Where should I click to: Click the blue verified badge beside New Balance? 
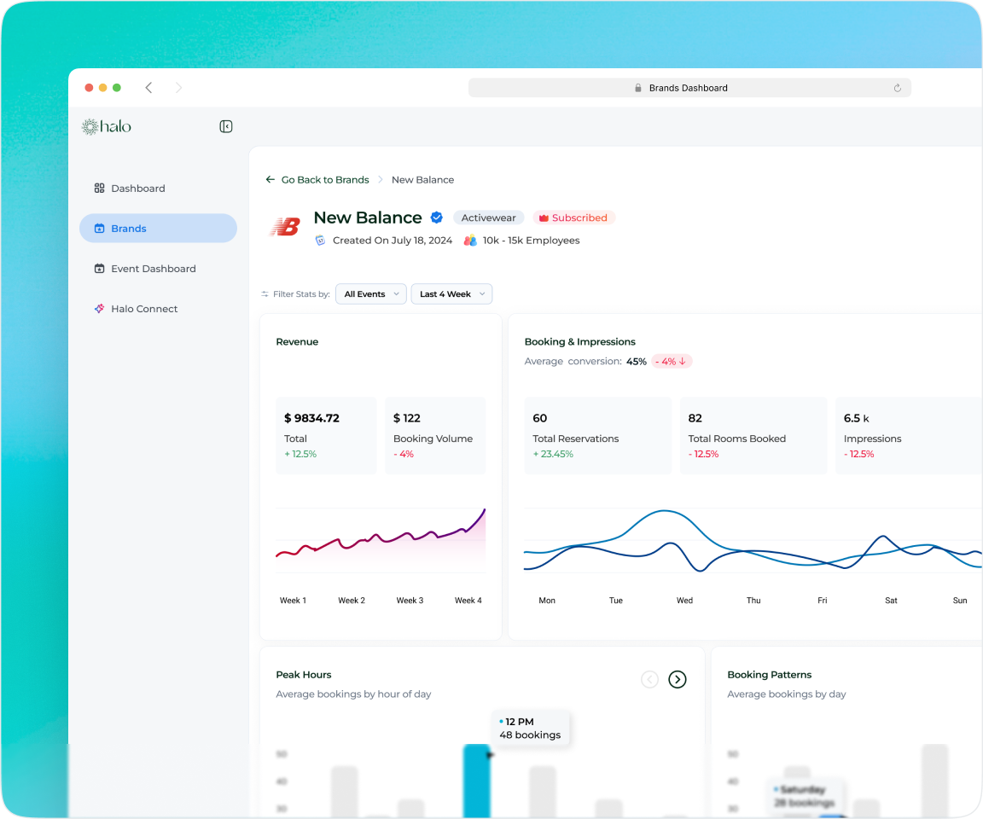pyautogui.click(x=437, y=218)
